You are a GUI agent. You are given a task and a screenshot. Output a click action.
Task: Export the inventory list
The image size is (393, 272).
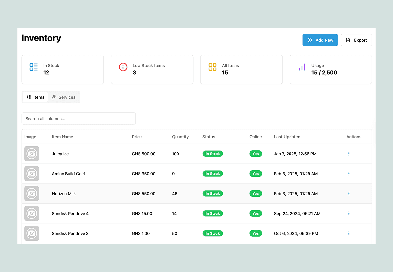356,40
